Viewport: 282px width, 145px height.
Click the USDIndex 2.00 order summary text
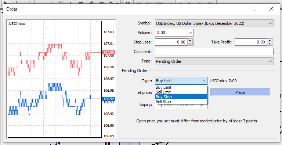click(x=223, y=81)
